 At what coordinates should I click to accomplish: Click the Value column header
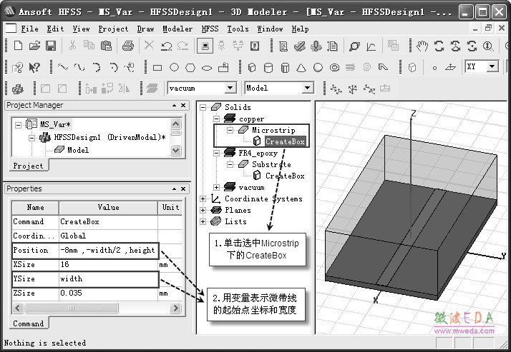tap(108, 207)
